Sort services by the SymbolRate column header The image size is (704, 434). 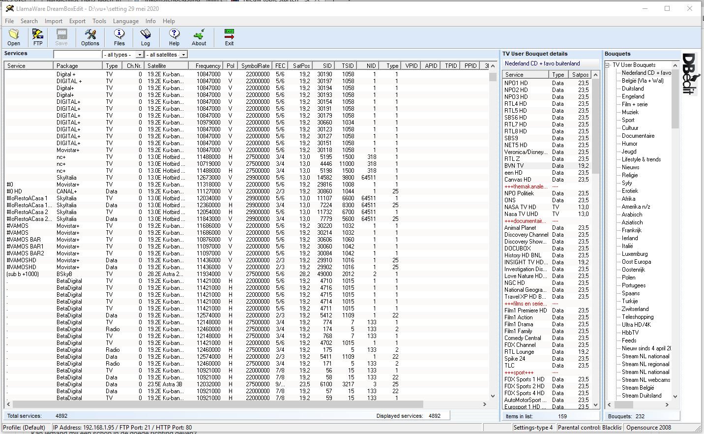(x=255, y=65)
